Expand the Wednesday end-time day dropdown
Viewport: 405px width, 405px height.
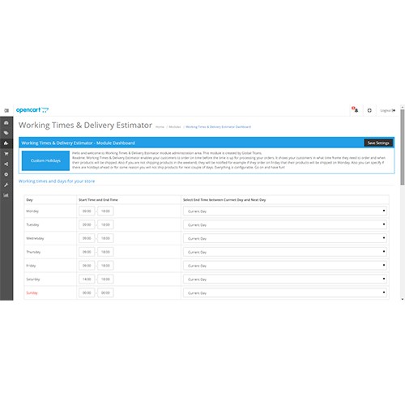(x=285, y=238)
